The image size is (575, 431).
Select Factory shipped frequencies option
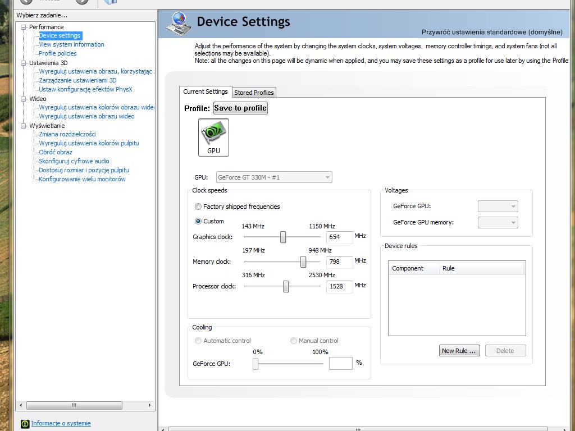click(198, 207)
